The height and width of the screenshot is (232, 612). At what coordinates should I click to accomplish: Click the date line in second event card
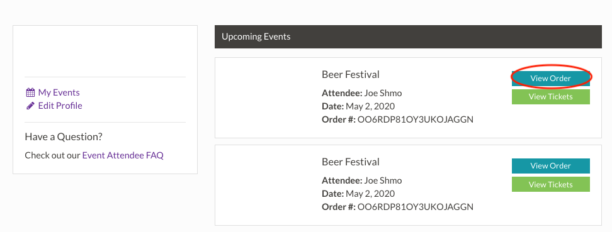click(x=358, y=194)
